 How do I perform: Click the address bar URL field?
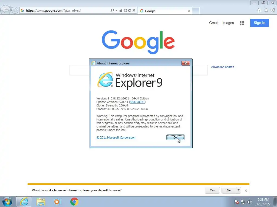[x=67, y=11]
